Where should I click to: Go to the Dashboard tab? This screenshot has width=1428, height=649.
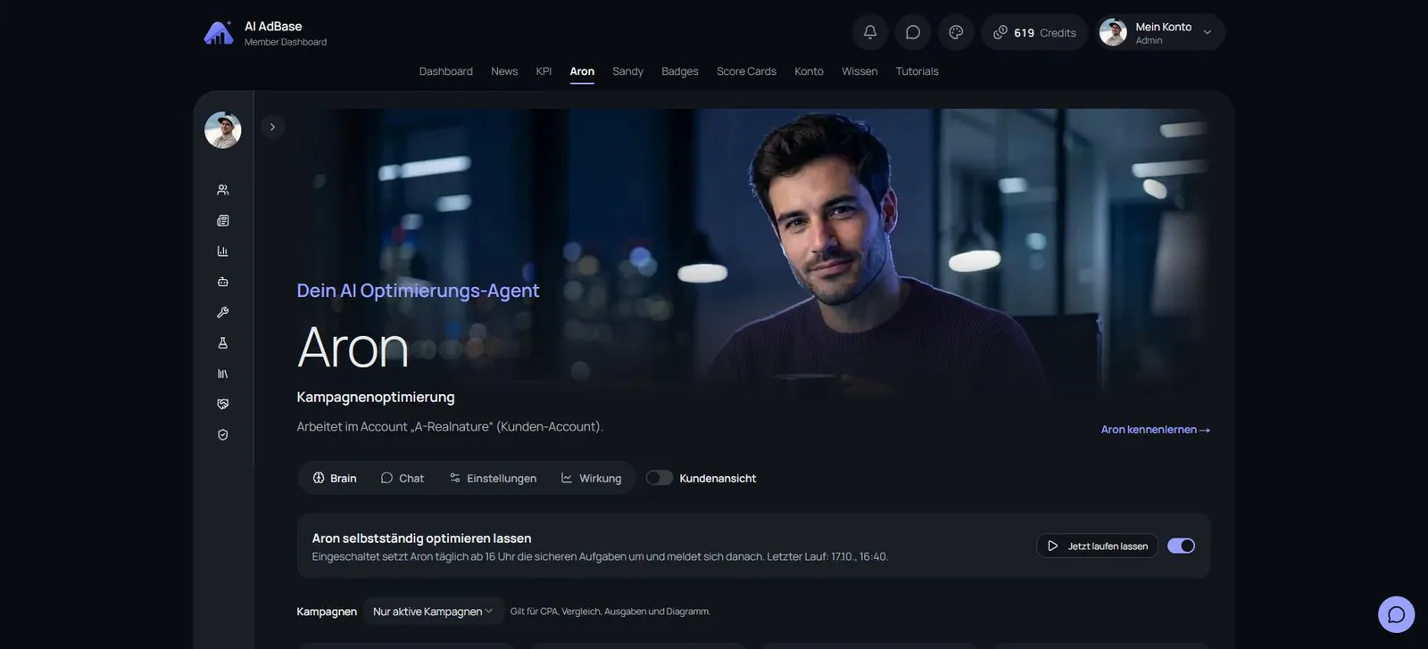click(446, 71)
